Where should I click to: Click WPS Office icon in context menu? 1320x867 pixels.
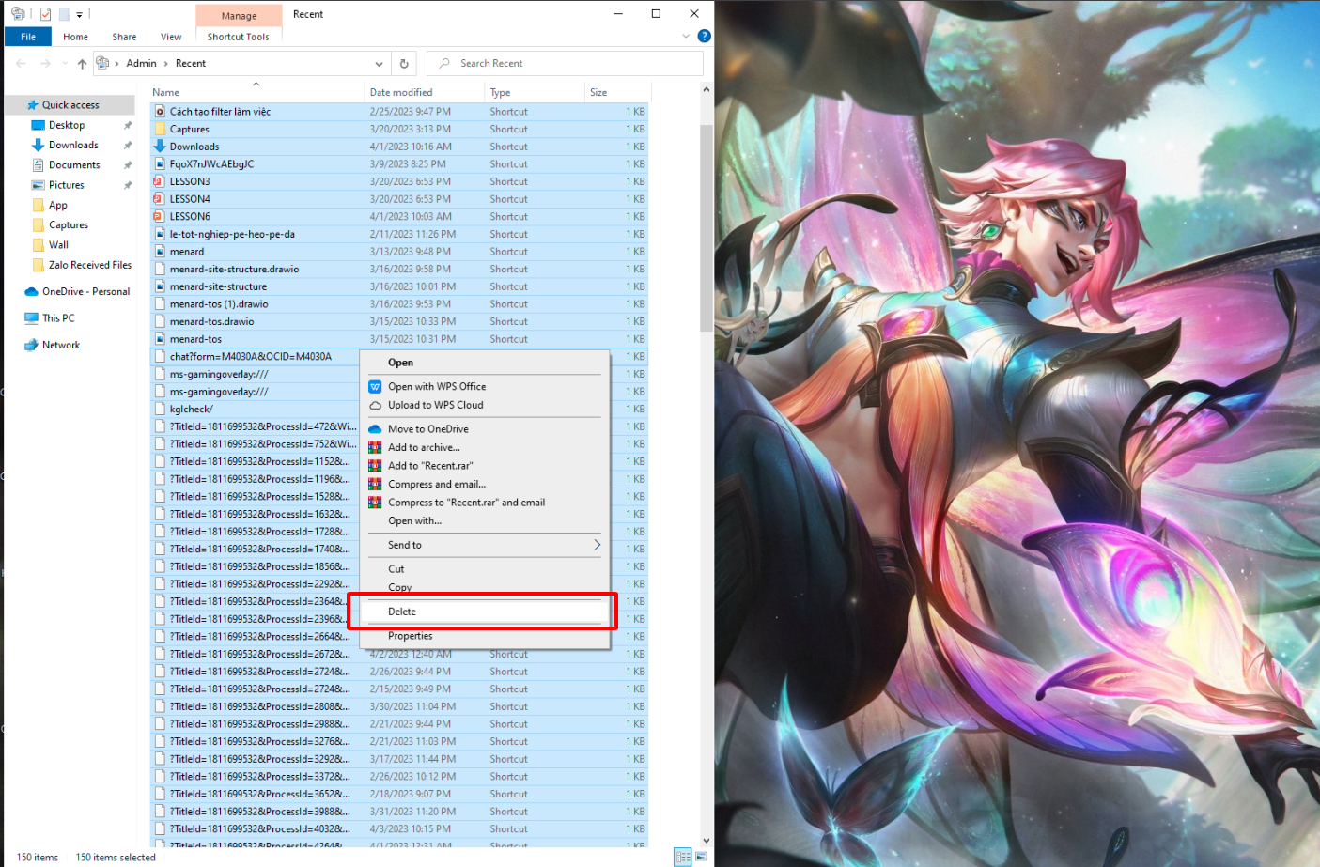point(375,386)
